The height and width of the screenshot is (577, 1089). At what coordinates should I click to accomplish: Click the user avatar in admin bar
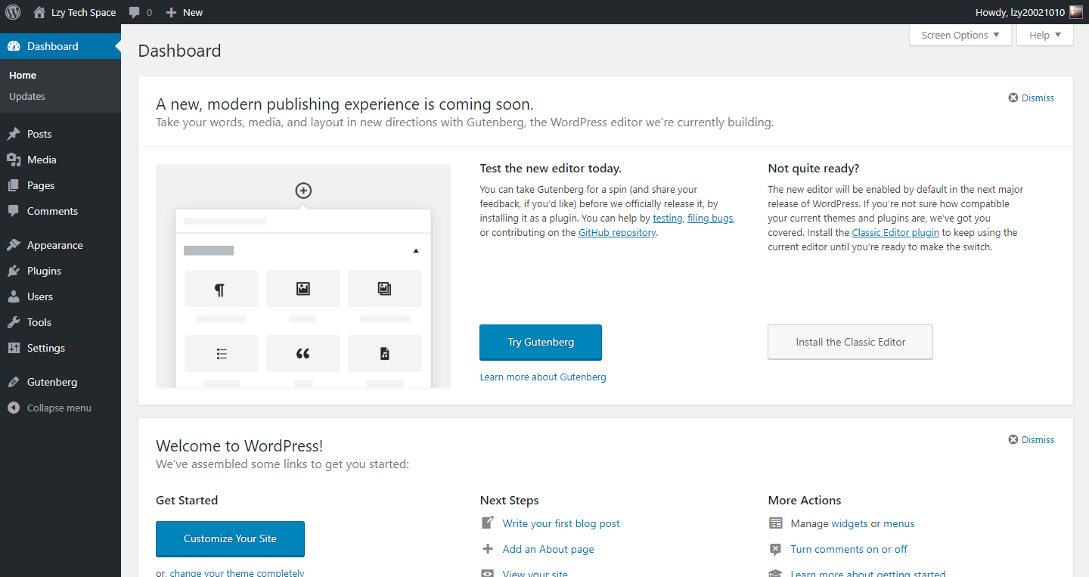point(1075,12)
